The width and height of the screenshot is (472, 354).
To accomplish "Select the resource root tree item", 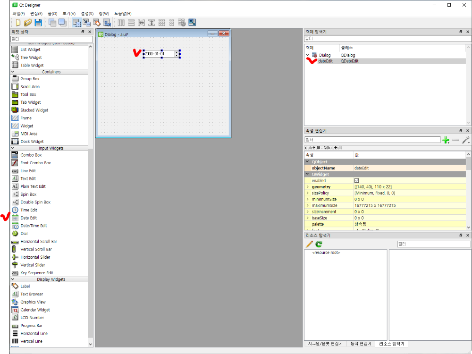I will coord(326,253).
